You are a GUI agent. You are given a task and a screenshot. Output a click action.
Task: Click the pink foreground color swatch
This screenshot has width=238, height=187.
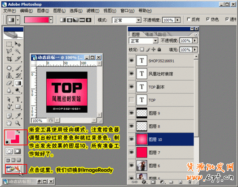[11, 135]
